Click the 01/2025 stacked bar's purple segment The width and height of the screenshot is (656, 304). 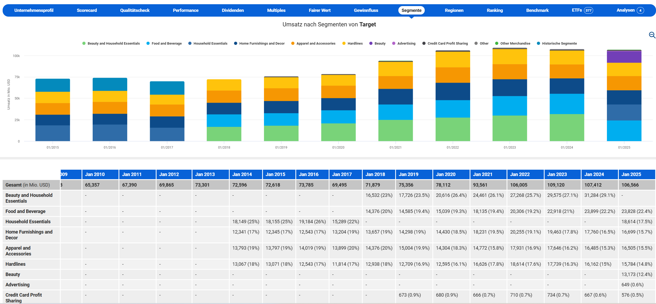point(624,57)
